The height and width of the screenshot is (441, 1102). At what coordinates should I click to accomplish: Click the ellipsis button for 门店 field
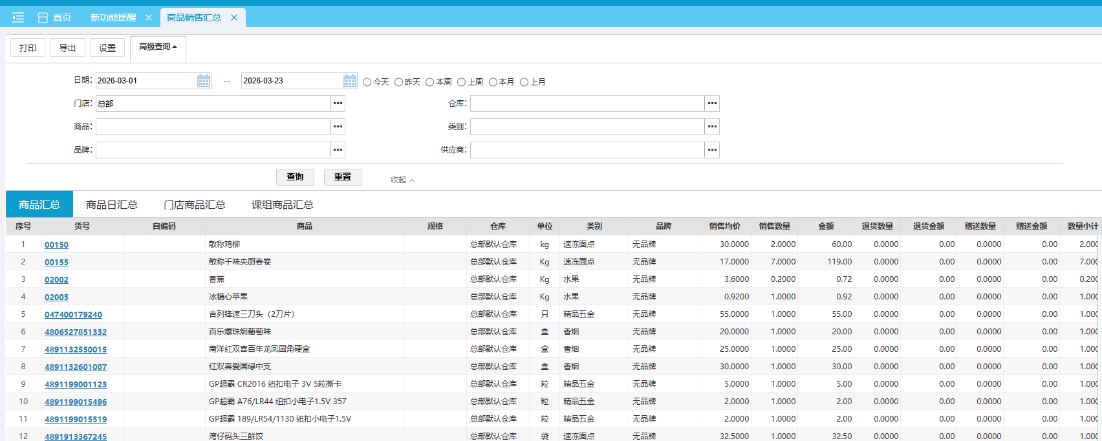click(x=338, y=103)
